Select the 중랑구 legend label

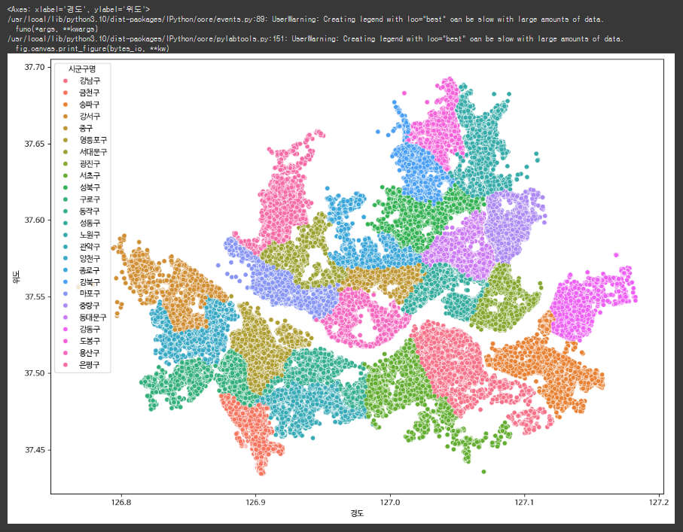(x=90, y=306)
